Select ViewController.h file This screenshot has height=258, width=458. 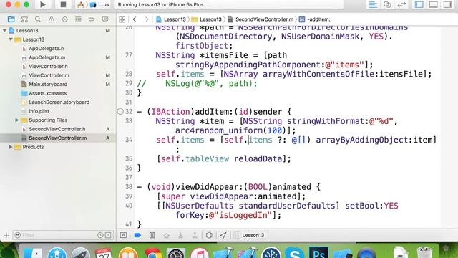(x=48, y=67)
